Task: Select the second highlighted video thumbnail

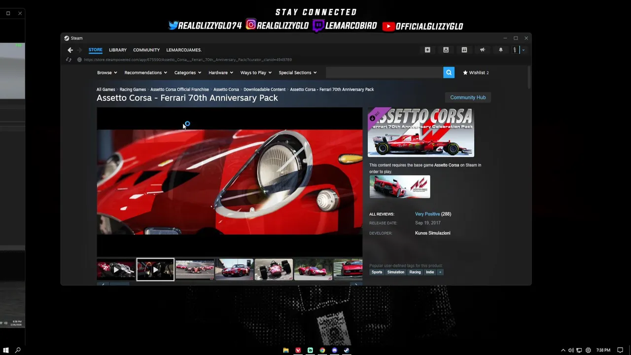Action: point(155,270)
